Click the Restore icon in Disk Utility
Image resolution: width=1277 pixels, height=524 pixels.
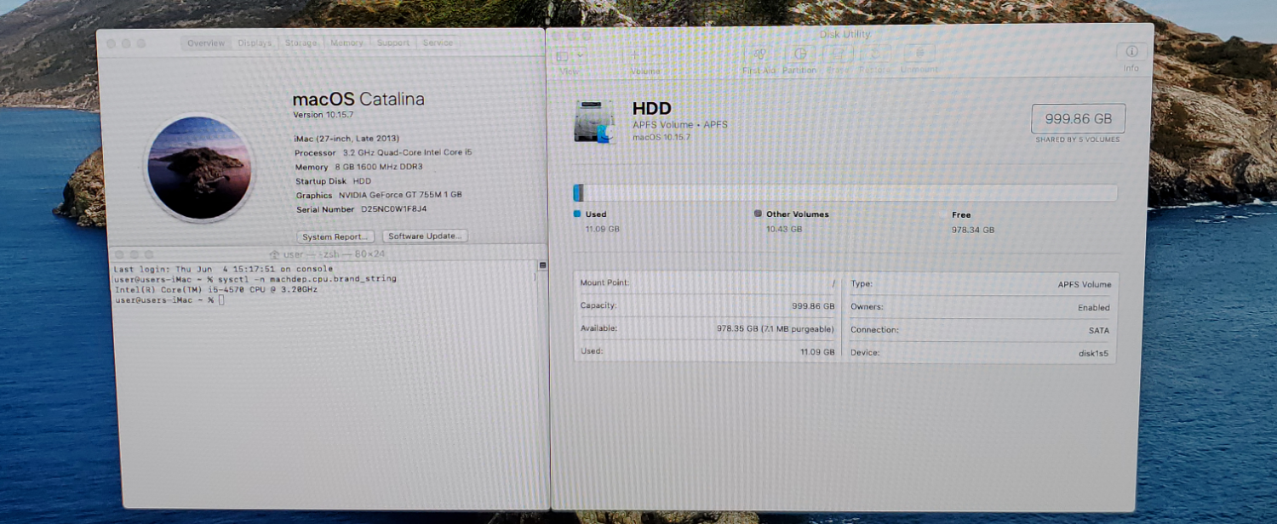point(875,54)
